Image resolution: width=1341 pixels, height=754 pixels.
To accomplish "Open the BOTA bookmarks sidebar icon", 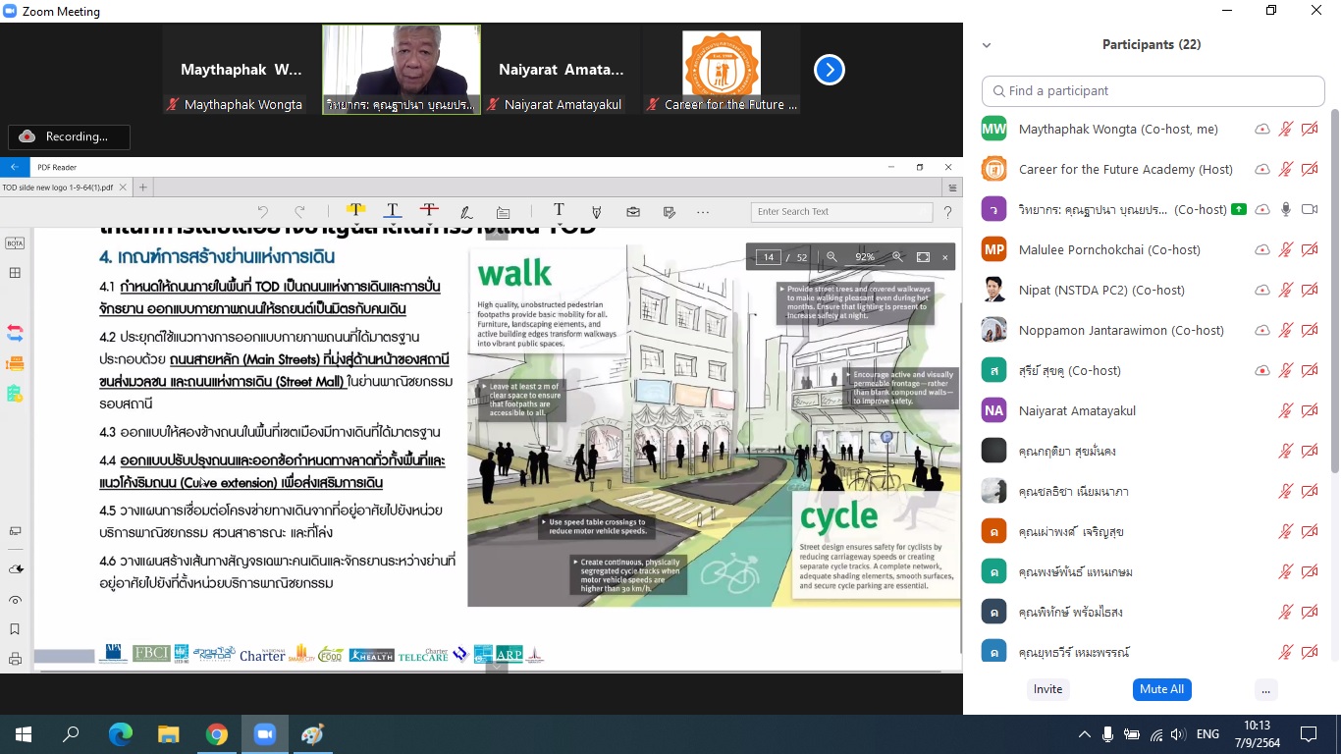I will click(15, 243).
